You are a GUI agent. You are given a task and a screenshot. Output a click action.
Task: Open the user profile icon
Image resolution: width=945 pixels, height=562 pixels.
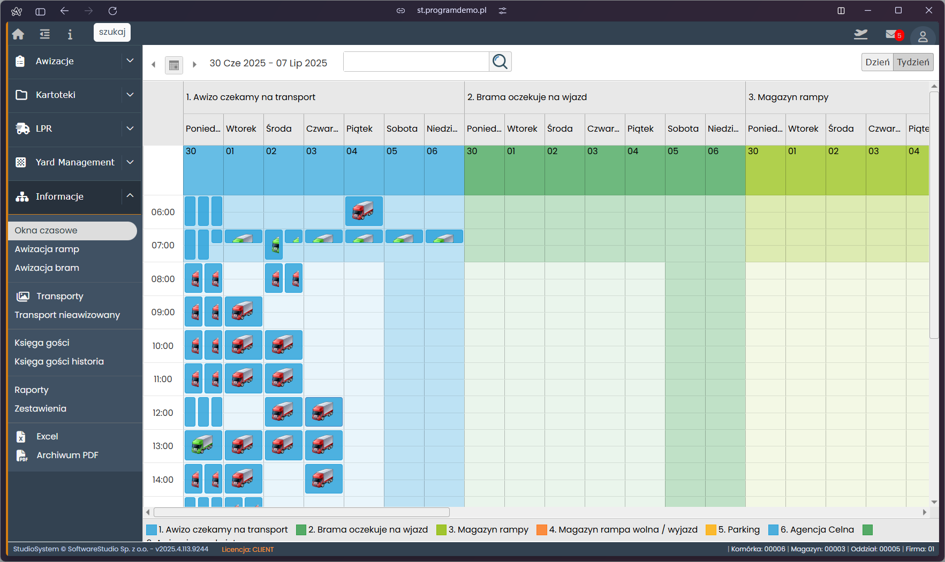(923, 36)
